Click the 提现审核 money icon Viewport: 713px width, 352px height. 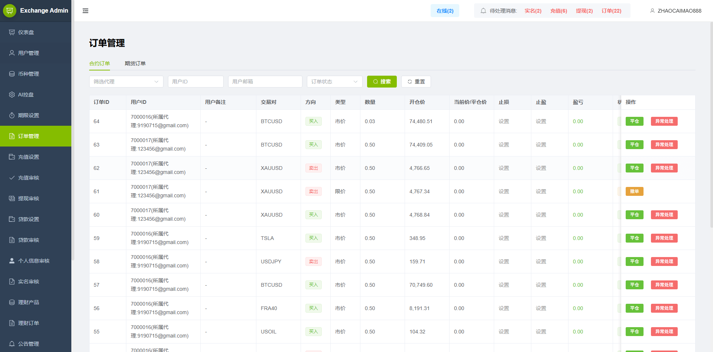[12, 198]
